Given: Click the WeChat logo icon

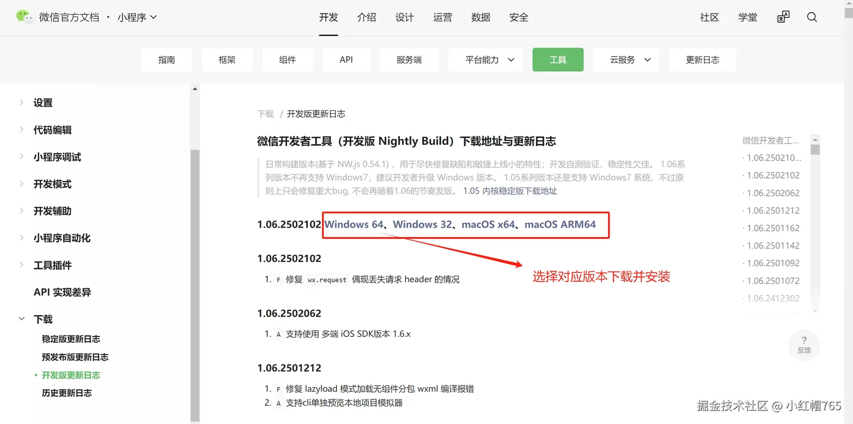Looking at the screenshot, I should 23,17.
